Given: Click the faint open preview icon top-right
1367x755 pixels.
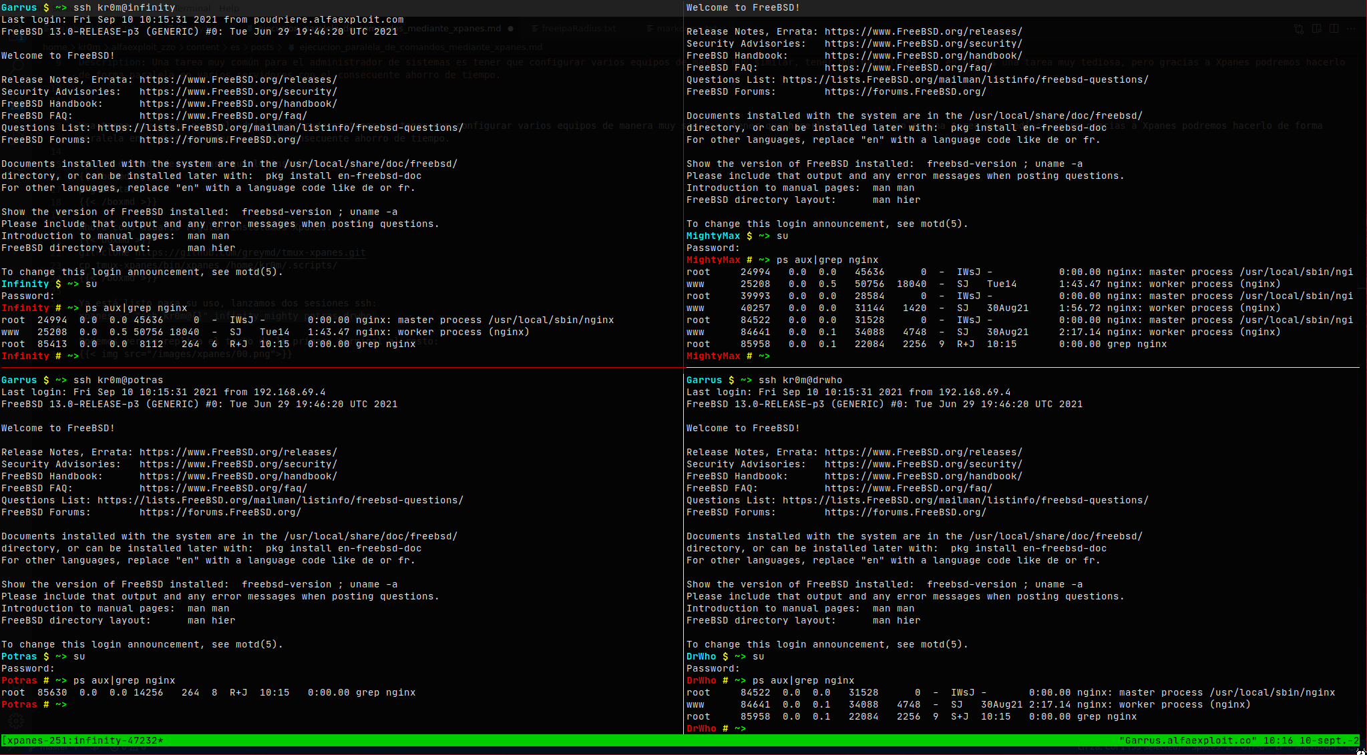Looking at the screenshot, I should coord(1316,29).
